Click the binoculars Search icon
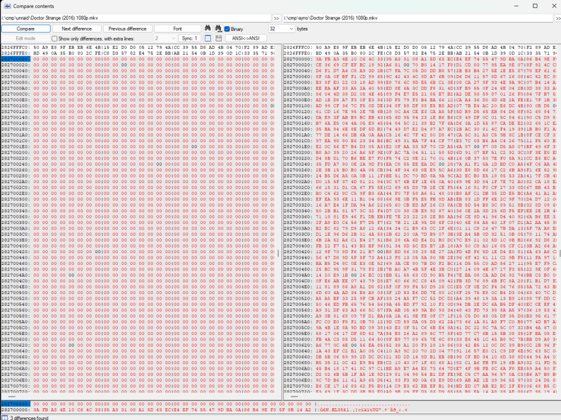Viewport: 561px width, 420px height. point(208,29)
